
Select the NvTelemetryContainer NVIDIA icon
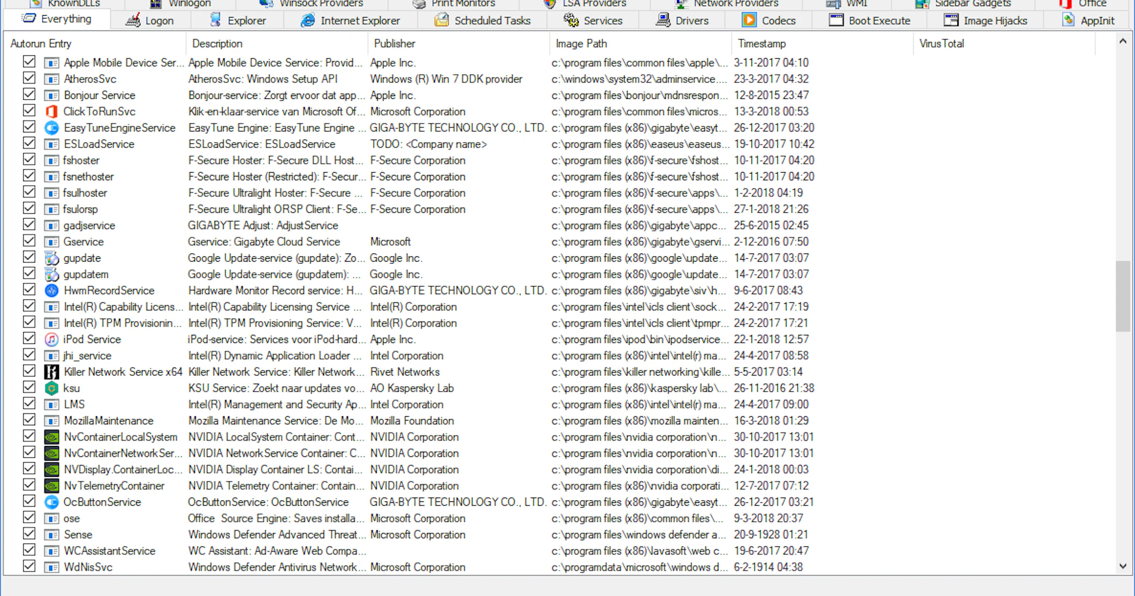52,486
